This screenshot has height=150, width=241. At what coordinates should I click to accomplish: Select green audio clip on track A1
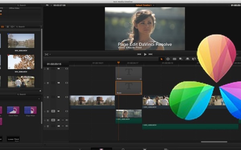(129, 121)
